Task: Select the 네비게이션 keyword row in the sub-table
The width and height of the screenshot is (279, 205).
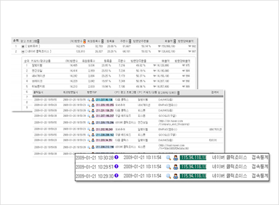Action: click(x=107, y=76)
